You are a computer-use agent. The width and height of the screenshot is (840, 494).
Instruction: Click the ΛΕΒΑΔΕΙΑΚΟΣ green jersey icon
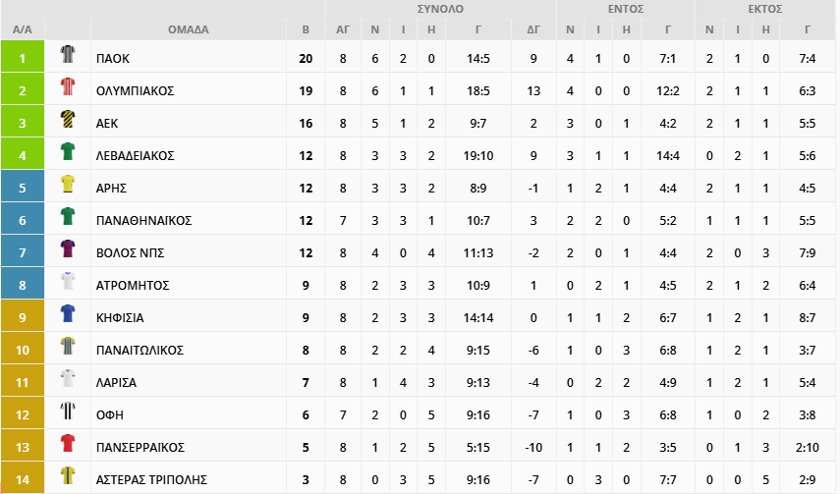point(68,151)
